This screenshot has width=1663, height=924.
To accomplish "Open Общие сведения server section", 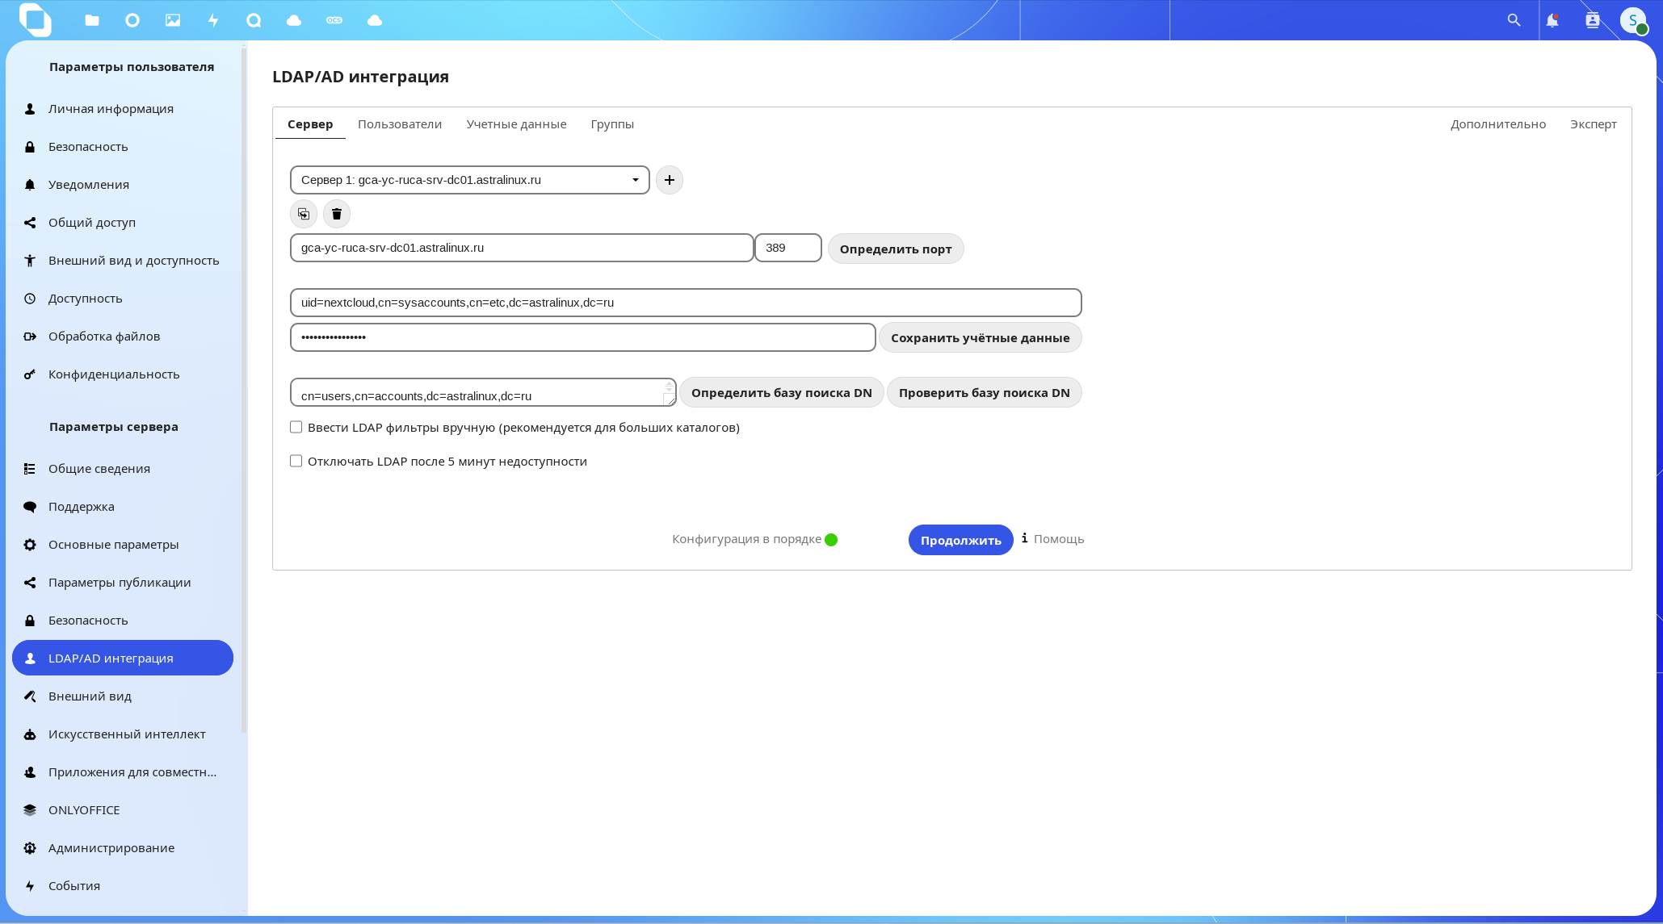I will pyautogui.click(x=123, y=469).
